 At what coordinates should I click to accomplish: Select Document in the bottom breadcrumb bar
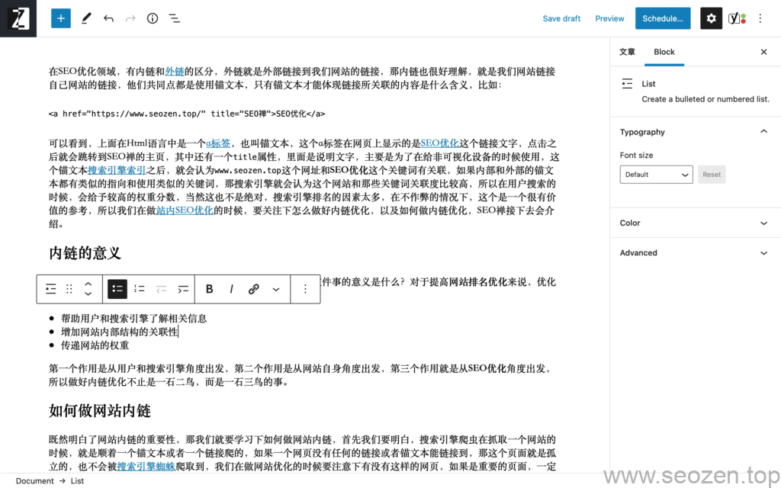coord(35,481)
